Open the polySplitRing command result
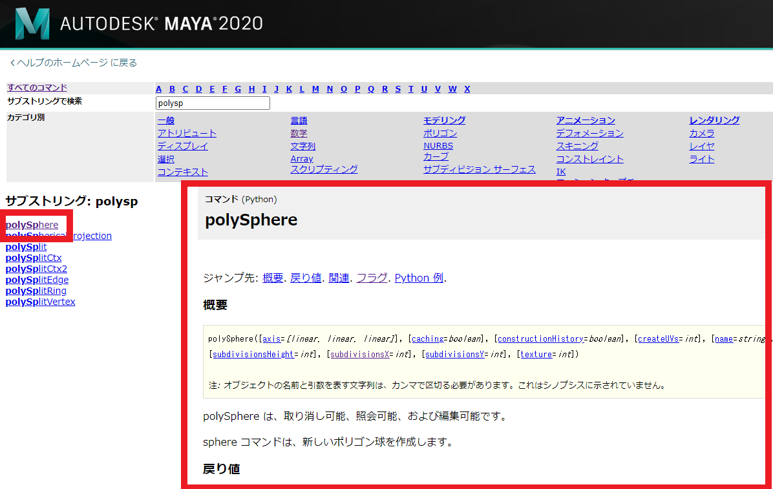773x489 pixels. click(x=36, y=291)
